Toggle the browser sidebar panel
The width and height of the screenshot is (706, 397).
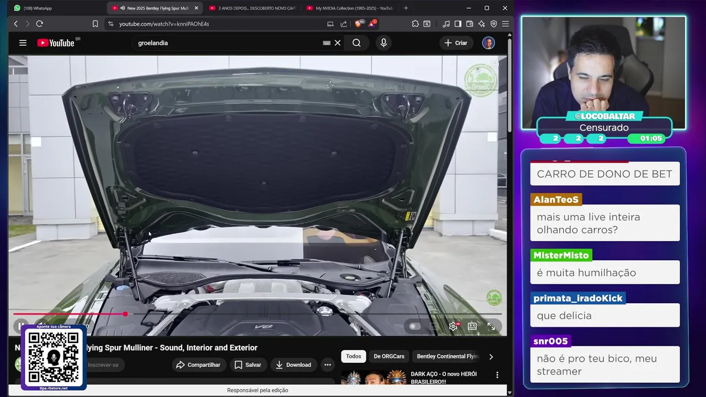tap(458, 24)
